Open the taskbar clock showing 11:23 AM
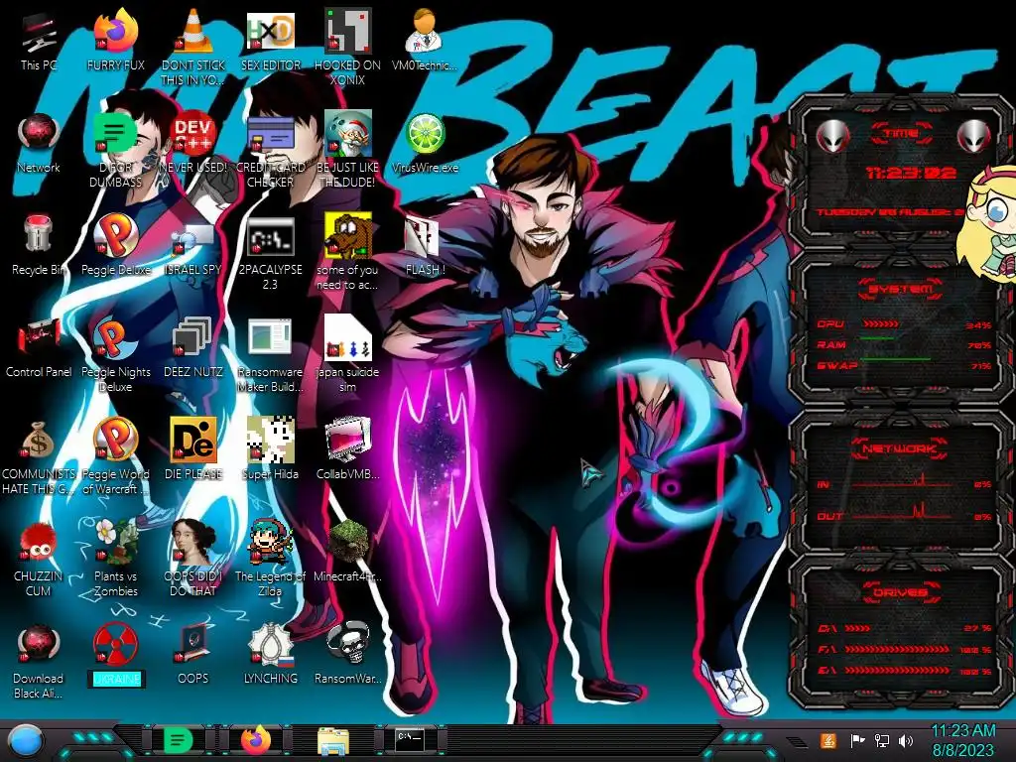 pyautogui.click(x=962, y=740)
